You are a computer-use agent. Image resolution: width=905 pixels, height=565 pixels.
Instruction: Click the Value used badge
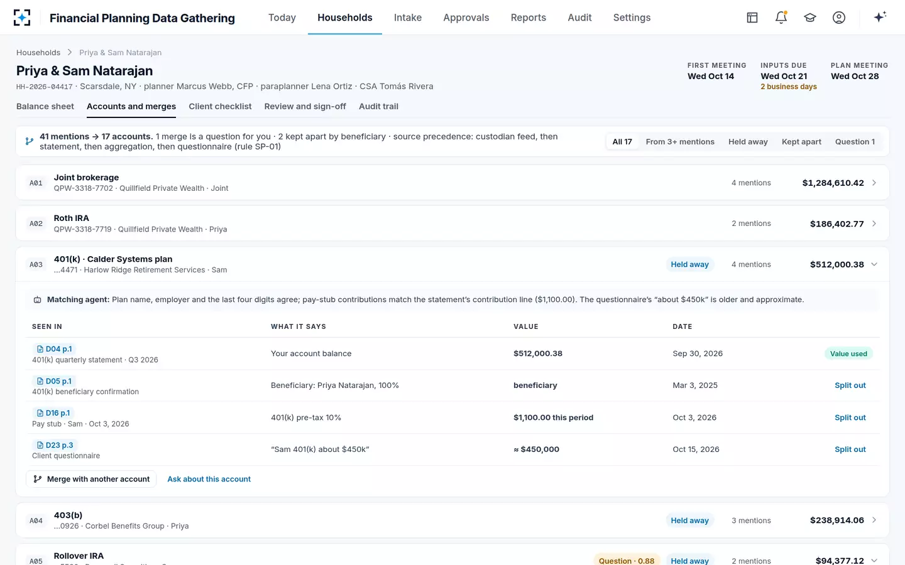tap(848, 353)
